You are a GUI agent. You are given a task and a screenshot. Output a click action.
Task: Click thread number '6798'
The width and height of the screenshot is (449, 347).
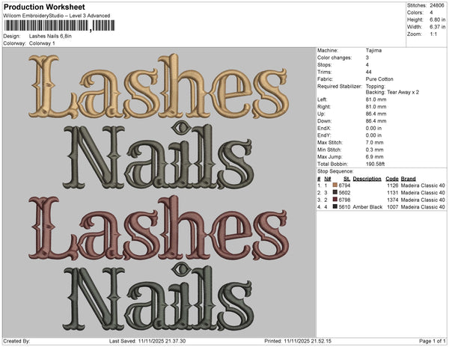point(344,200)
